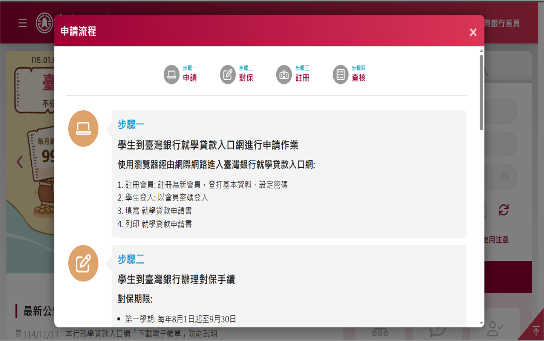Click the back-to-top arrow button
544x341 pixels.
(536, 331)
